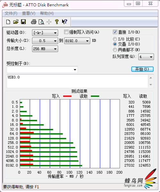This screenshot has width=160, height=192.
Task: Click the write value 12850
Action: pyautogui.click(x=129, y=129)
